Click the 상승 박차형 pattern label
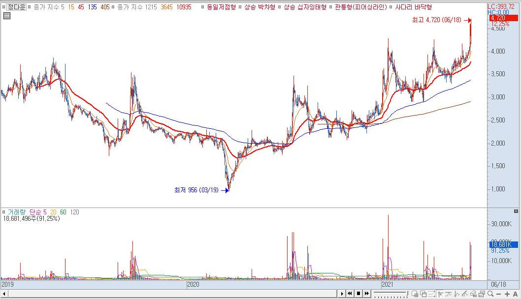 [260, 7]
